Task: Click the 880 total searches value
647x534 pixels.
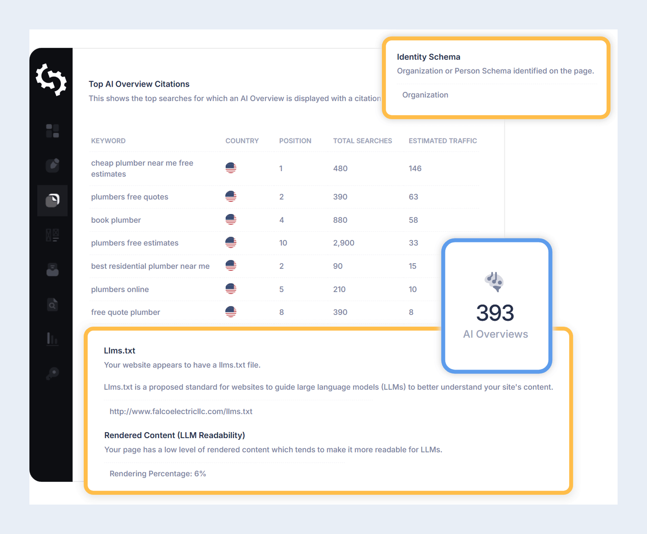Action: coord(340,220)
